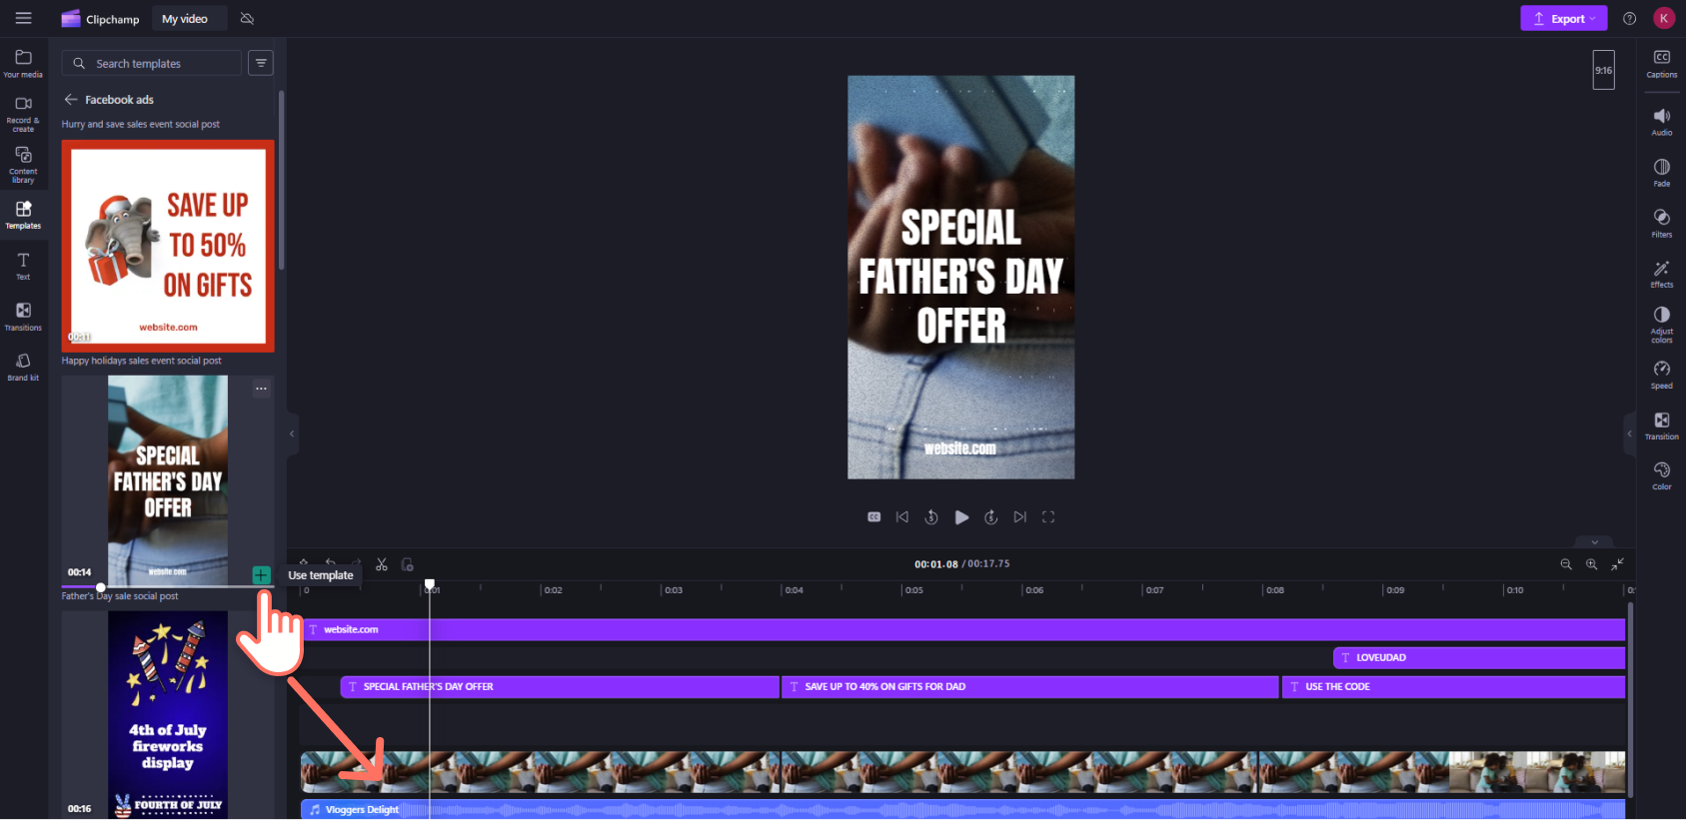Open the Brand kit panel
The height and width of the screenshot is (820, 1686).
tap(23, 367)
